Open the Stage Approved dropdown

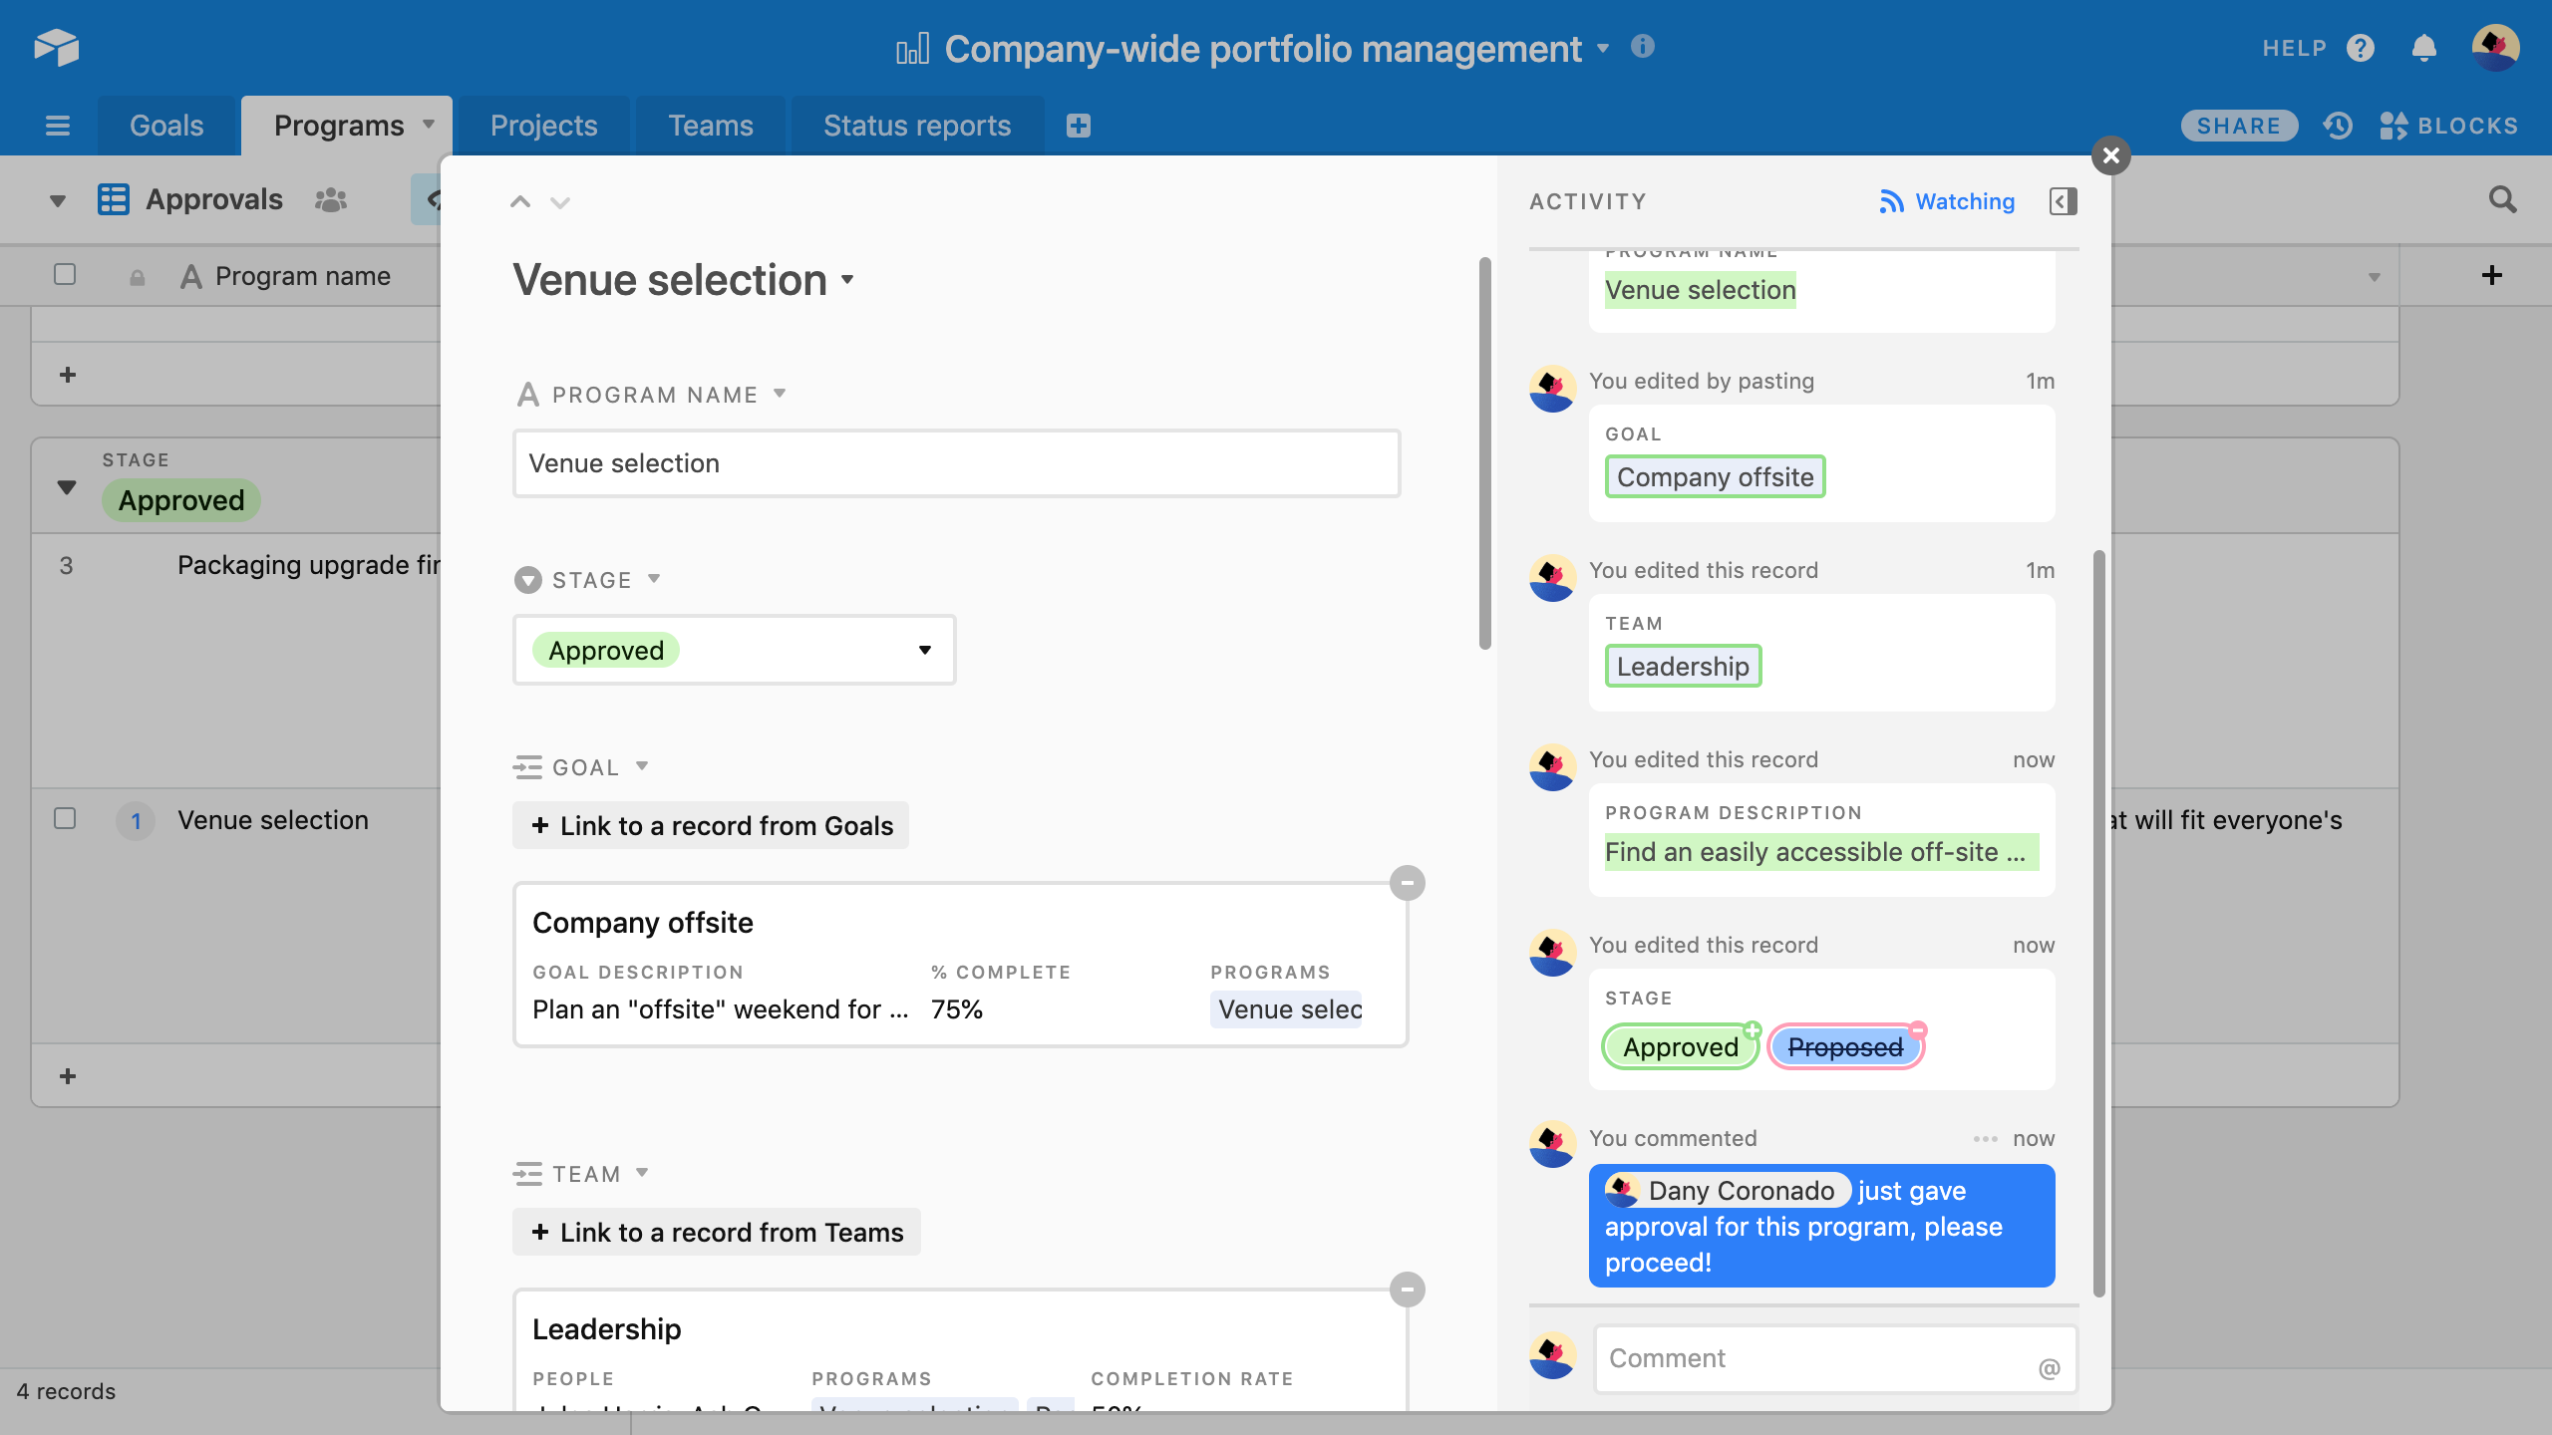click(x=734, y=650)
